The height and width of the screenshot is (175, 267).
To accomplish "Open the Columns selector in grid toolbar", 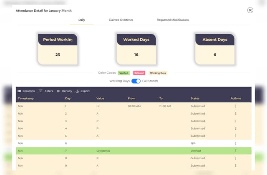I will pos(26,91).
